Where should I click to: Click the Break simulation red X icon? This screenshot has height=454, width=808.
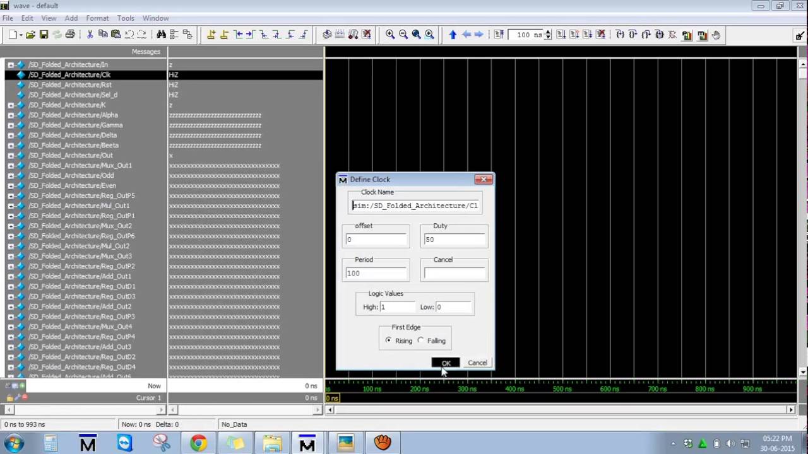(601, 35)
